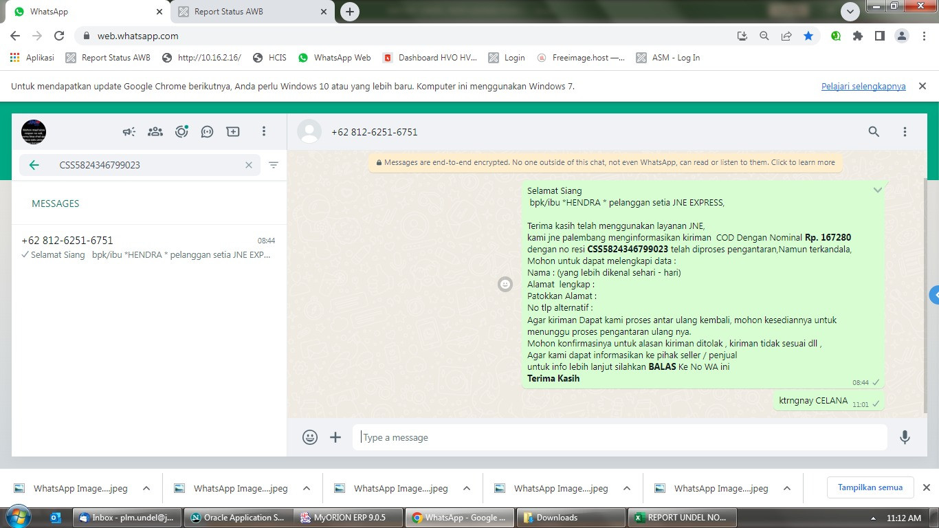Open Oracle Application taskbar item

238,518
